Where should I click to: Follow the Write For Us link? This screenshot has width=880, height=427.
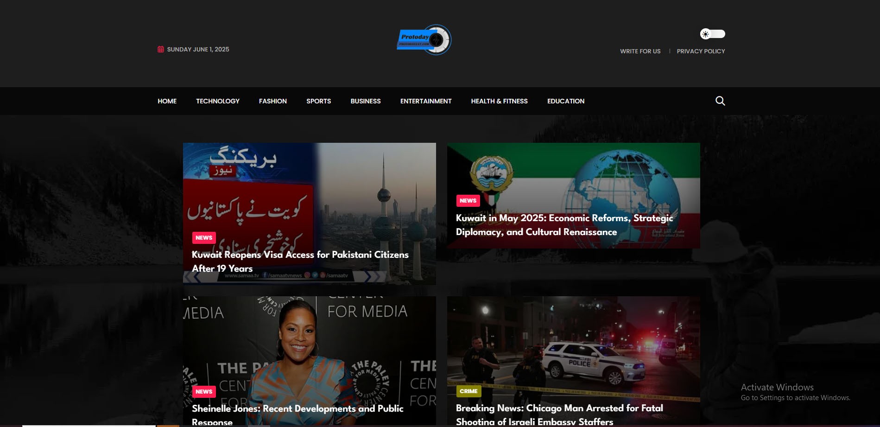pos(640,51)
